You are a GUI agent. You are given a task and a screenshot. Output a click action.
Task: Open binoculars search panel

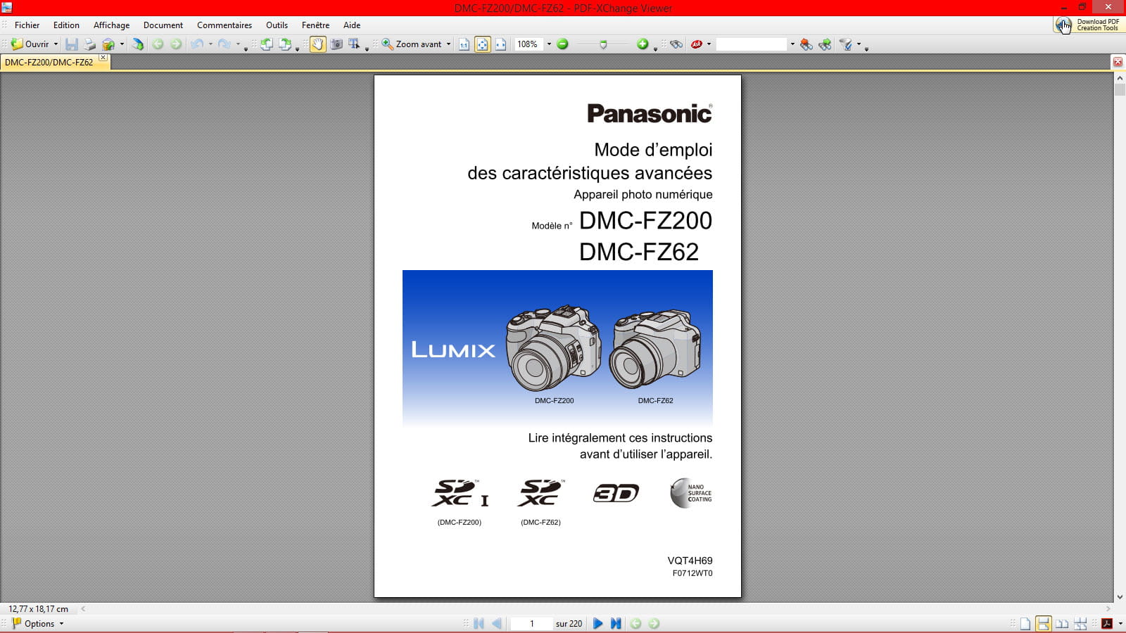pyautogui.click(x=676, y=44)
